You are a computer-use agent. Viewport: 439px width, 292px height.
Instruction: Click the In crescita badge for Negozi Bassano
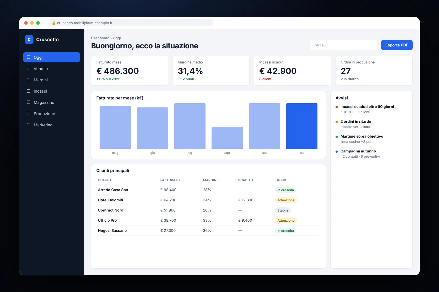286,231
